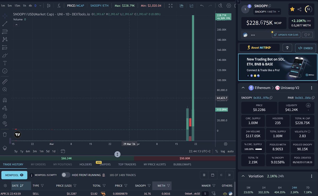The width and height of the screenshot is (318, 196).
Task: Select the brush drawing tool
Action: pyautogui.click(x=5, y=55)
